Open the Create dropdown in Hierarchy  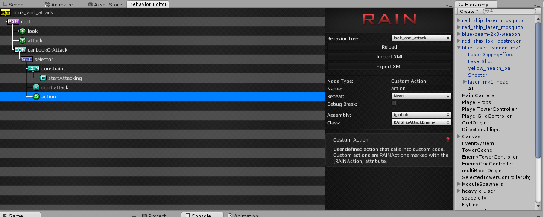point(469,11)
